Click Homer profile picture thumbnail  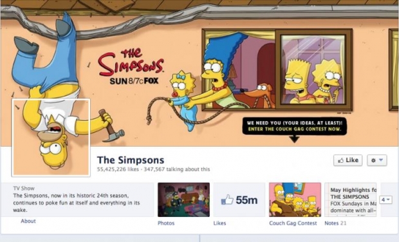tap(51, 138)
